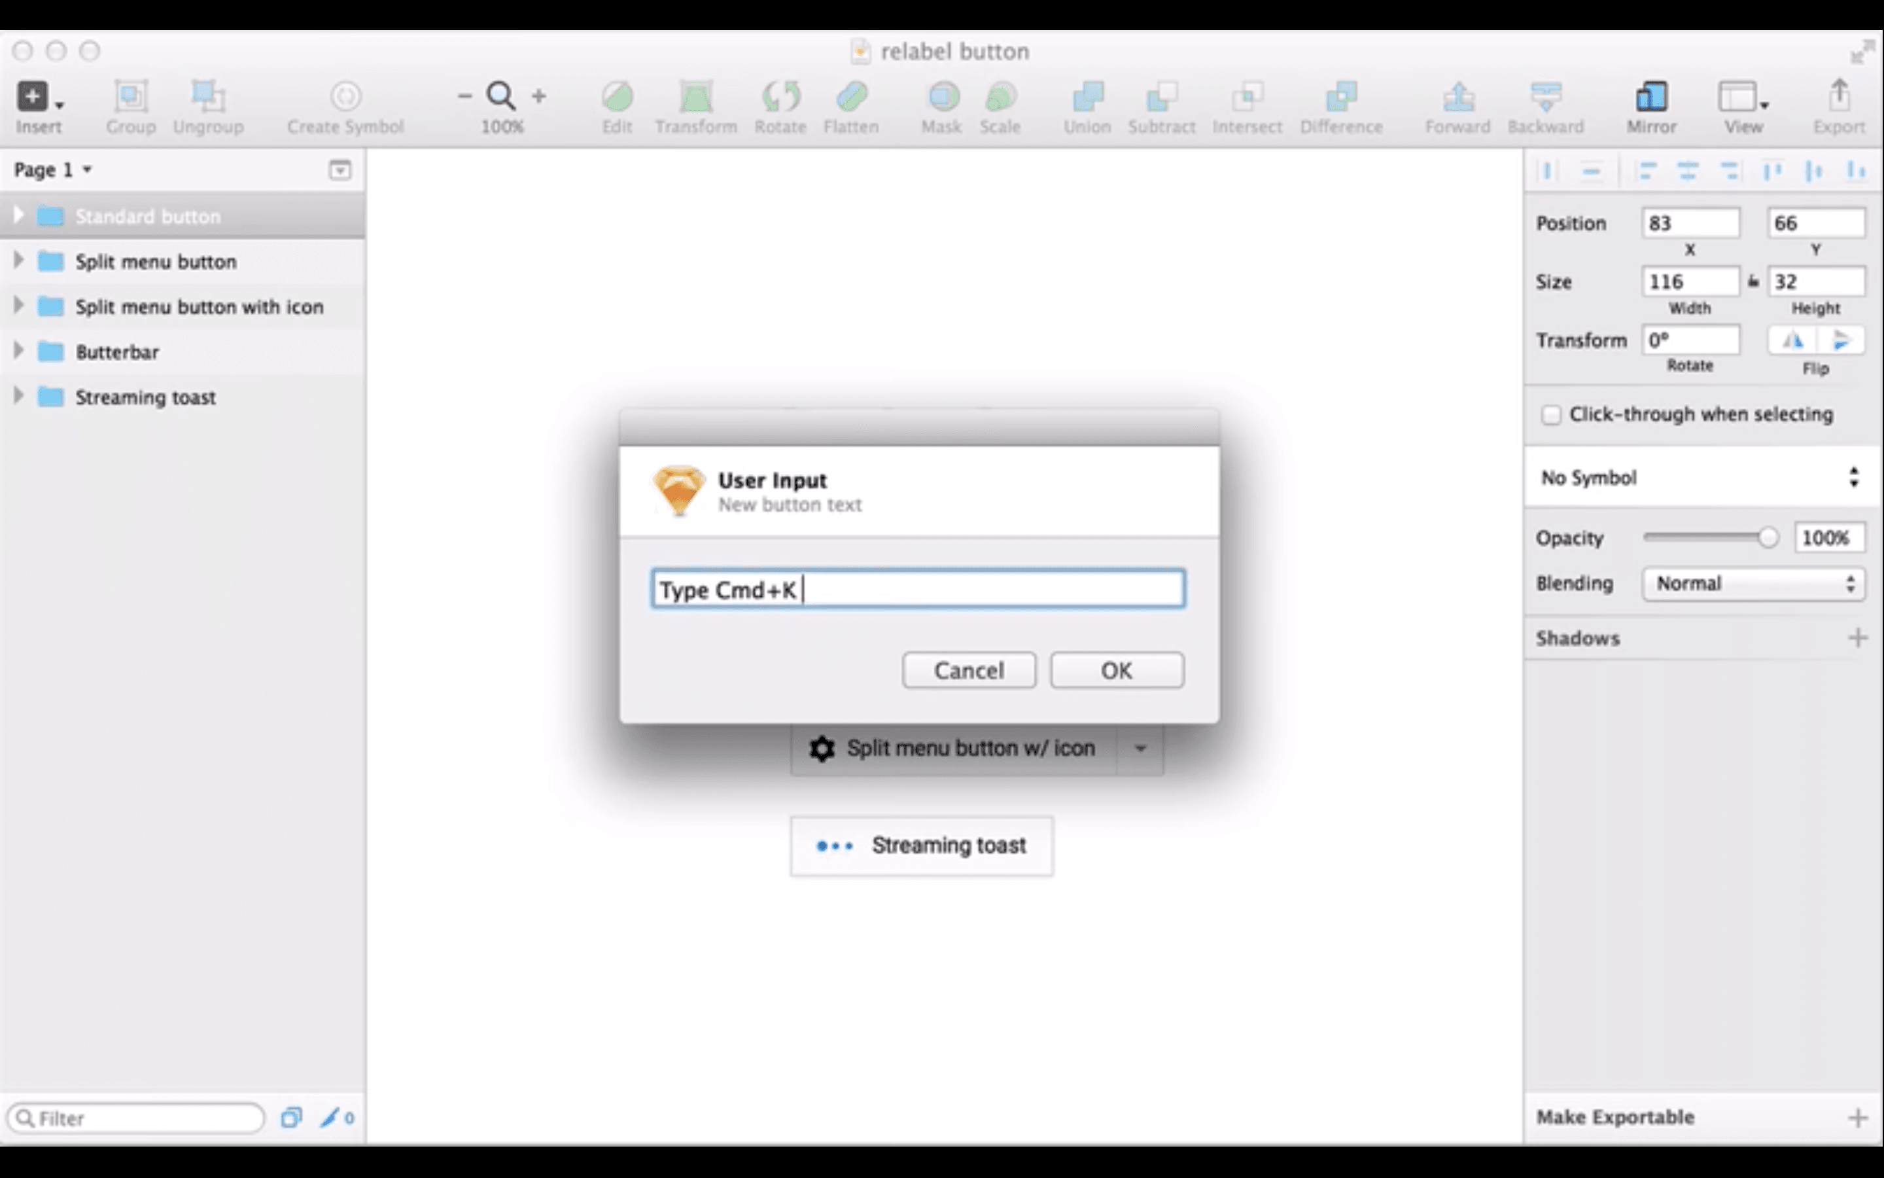Zoom in with the plus button
The image size is (1884, 1178).
539,97
